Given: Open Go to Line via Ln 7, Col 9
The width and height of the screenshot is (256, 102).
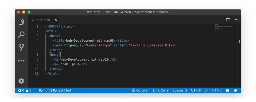Looking at the screenshot, I should pos(161,90).
